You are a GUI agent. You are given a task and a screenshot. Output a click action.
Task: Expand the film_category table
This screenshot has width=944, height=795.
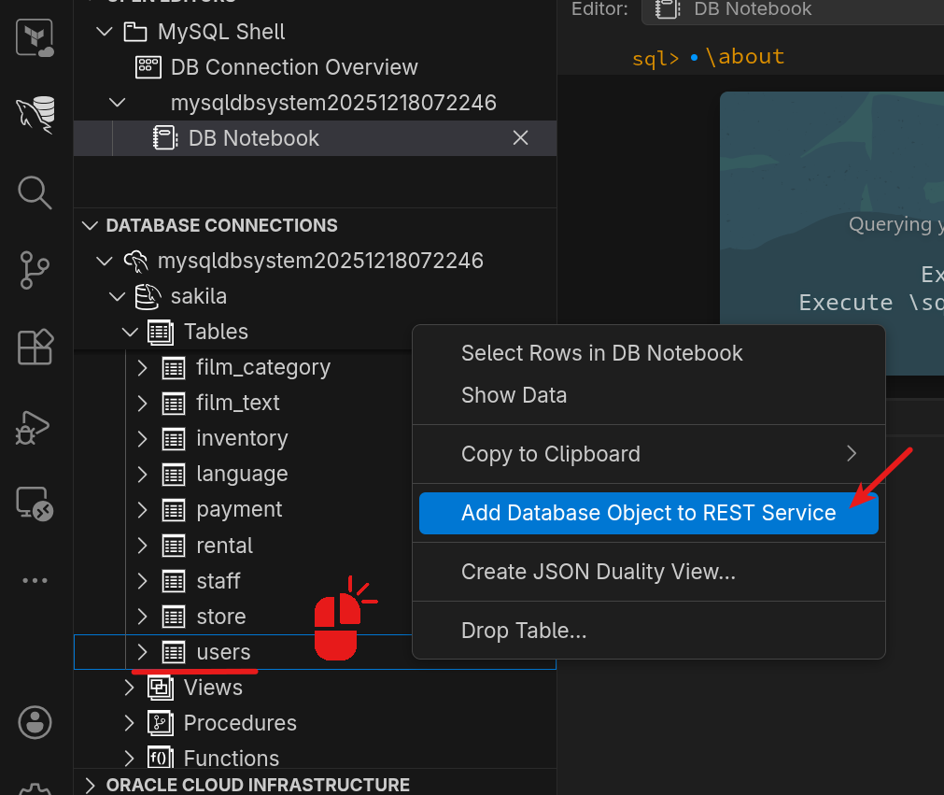click(142, 367)
